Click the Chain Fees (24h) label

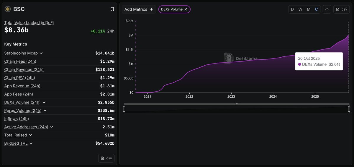(x=20, y=61)
